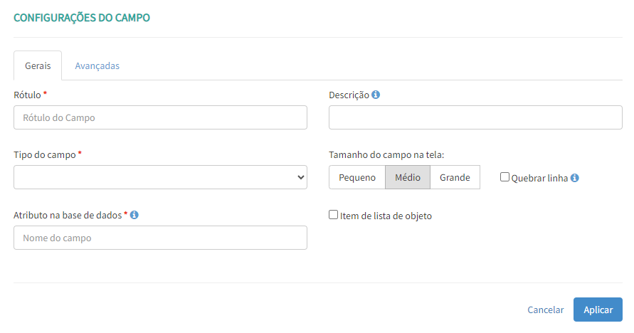Focus the Rótulo do Campo input
This screenshot has height=333, width=634.
160,117
